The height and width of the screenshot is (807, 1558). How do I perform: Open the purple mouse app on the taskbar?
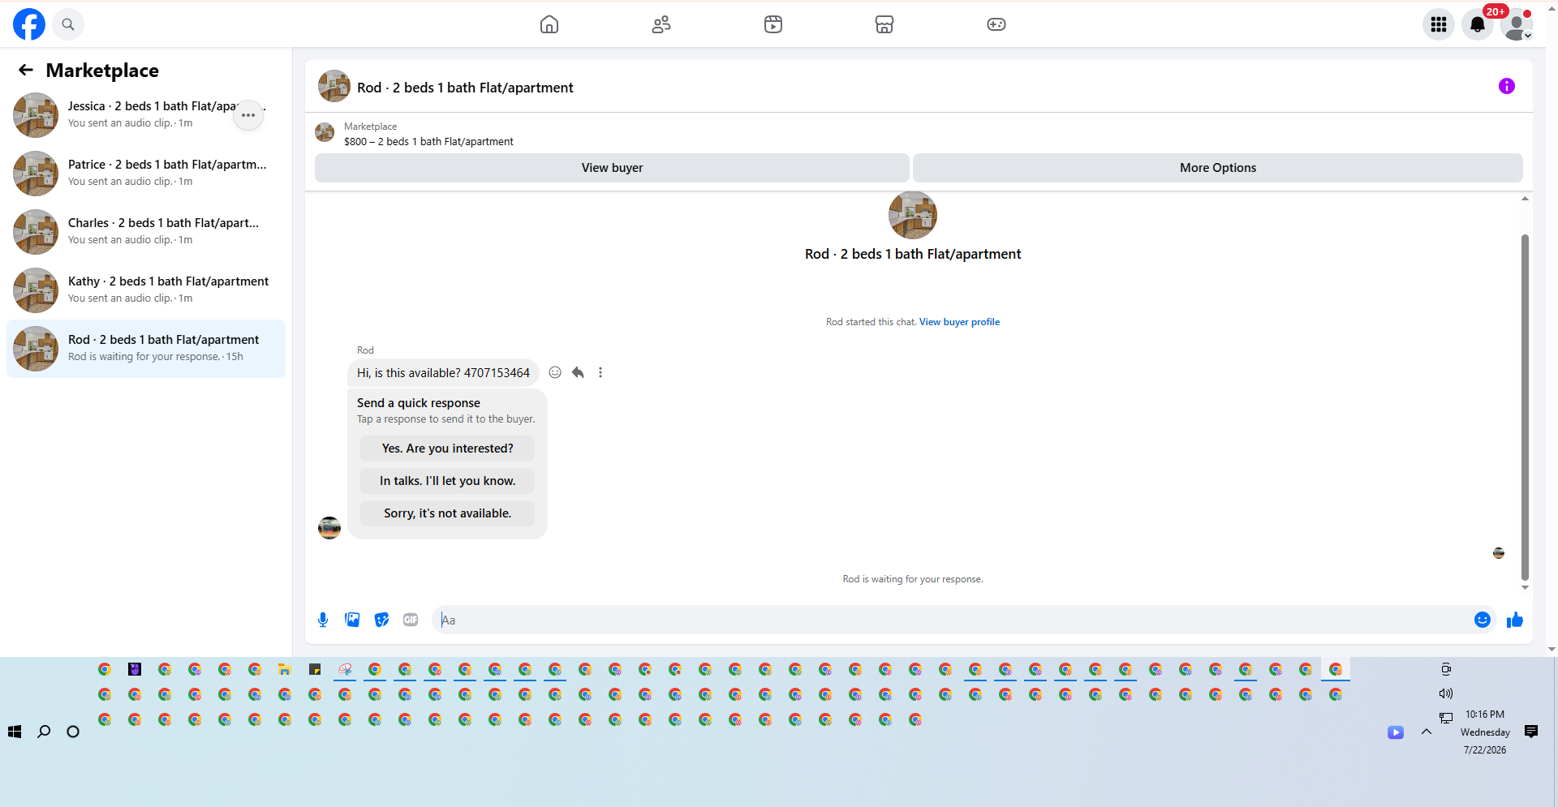[x=135, y=669]
